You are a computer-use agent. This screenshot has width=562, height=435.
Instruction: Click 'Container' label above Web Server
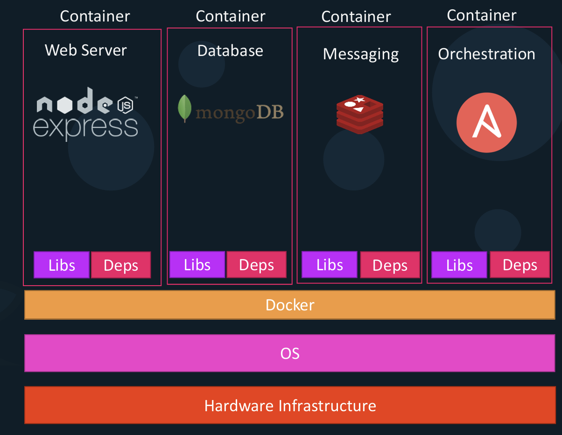(95, 16)
